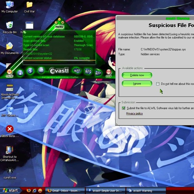Click the file name bqzpas.sys path
This screenshot has height=194, width=194.
[163, 49]
